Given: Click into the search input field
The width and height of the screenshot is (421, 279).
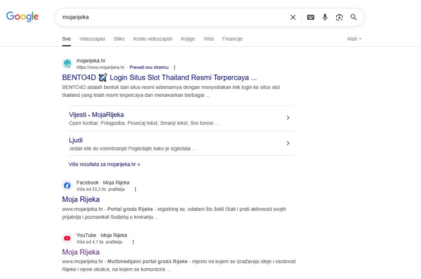Looking at the screenshot, I should click(173, 17).
